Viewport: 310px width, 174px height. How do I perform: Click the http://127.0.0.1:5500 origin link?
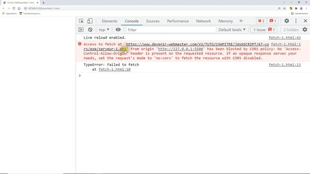(x=180, y=49)
